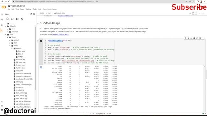Open code snippets sidebar icon
This screenshot has width=207, height=116.
click(2, 102)
